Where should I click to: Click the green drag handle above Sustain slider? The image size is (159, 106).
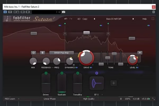point(62,73)
